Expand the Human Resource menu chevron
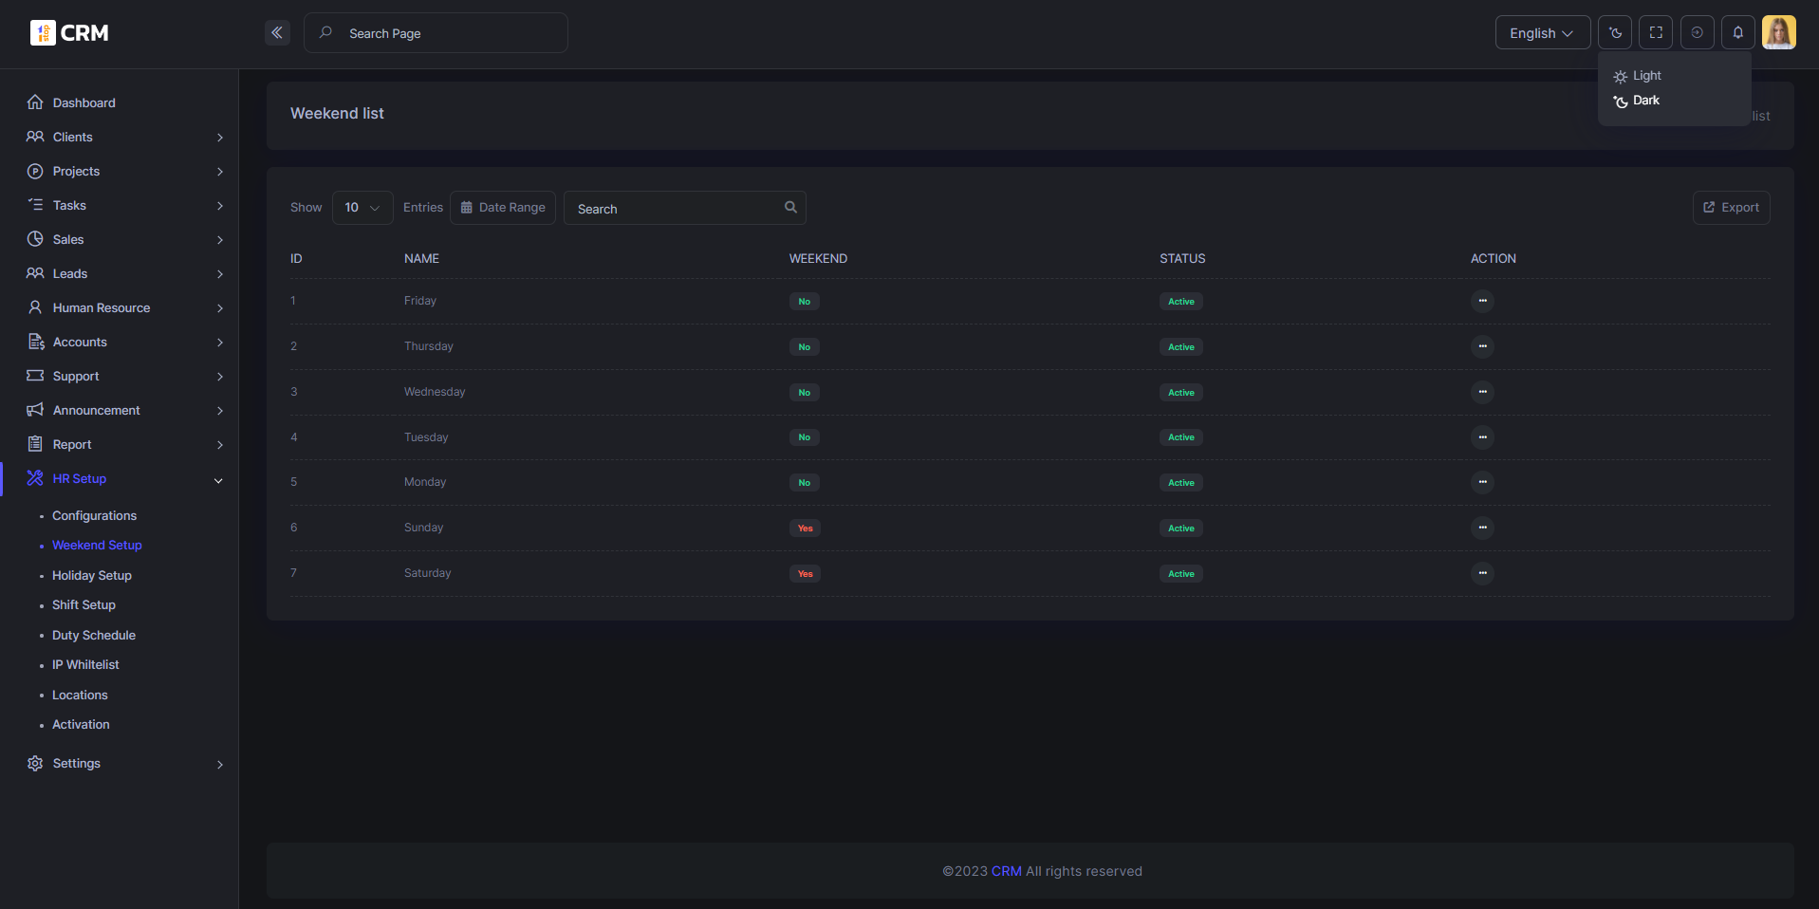 click(220, 308)
